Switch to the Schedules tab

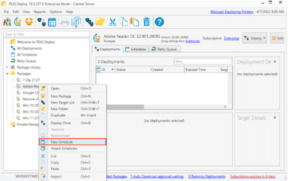tap(136, 49)
